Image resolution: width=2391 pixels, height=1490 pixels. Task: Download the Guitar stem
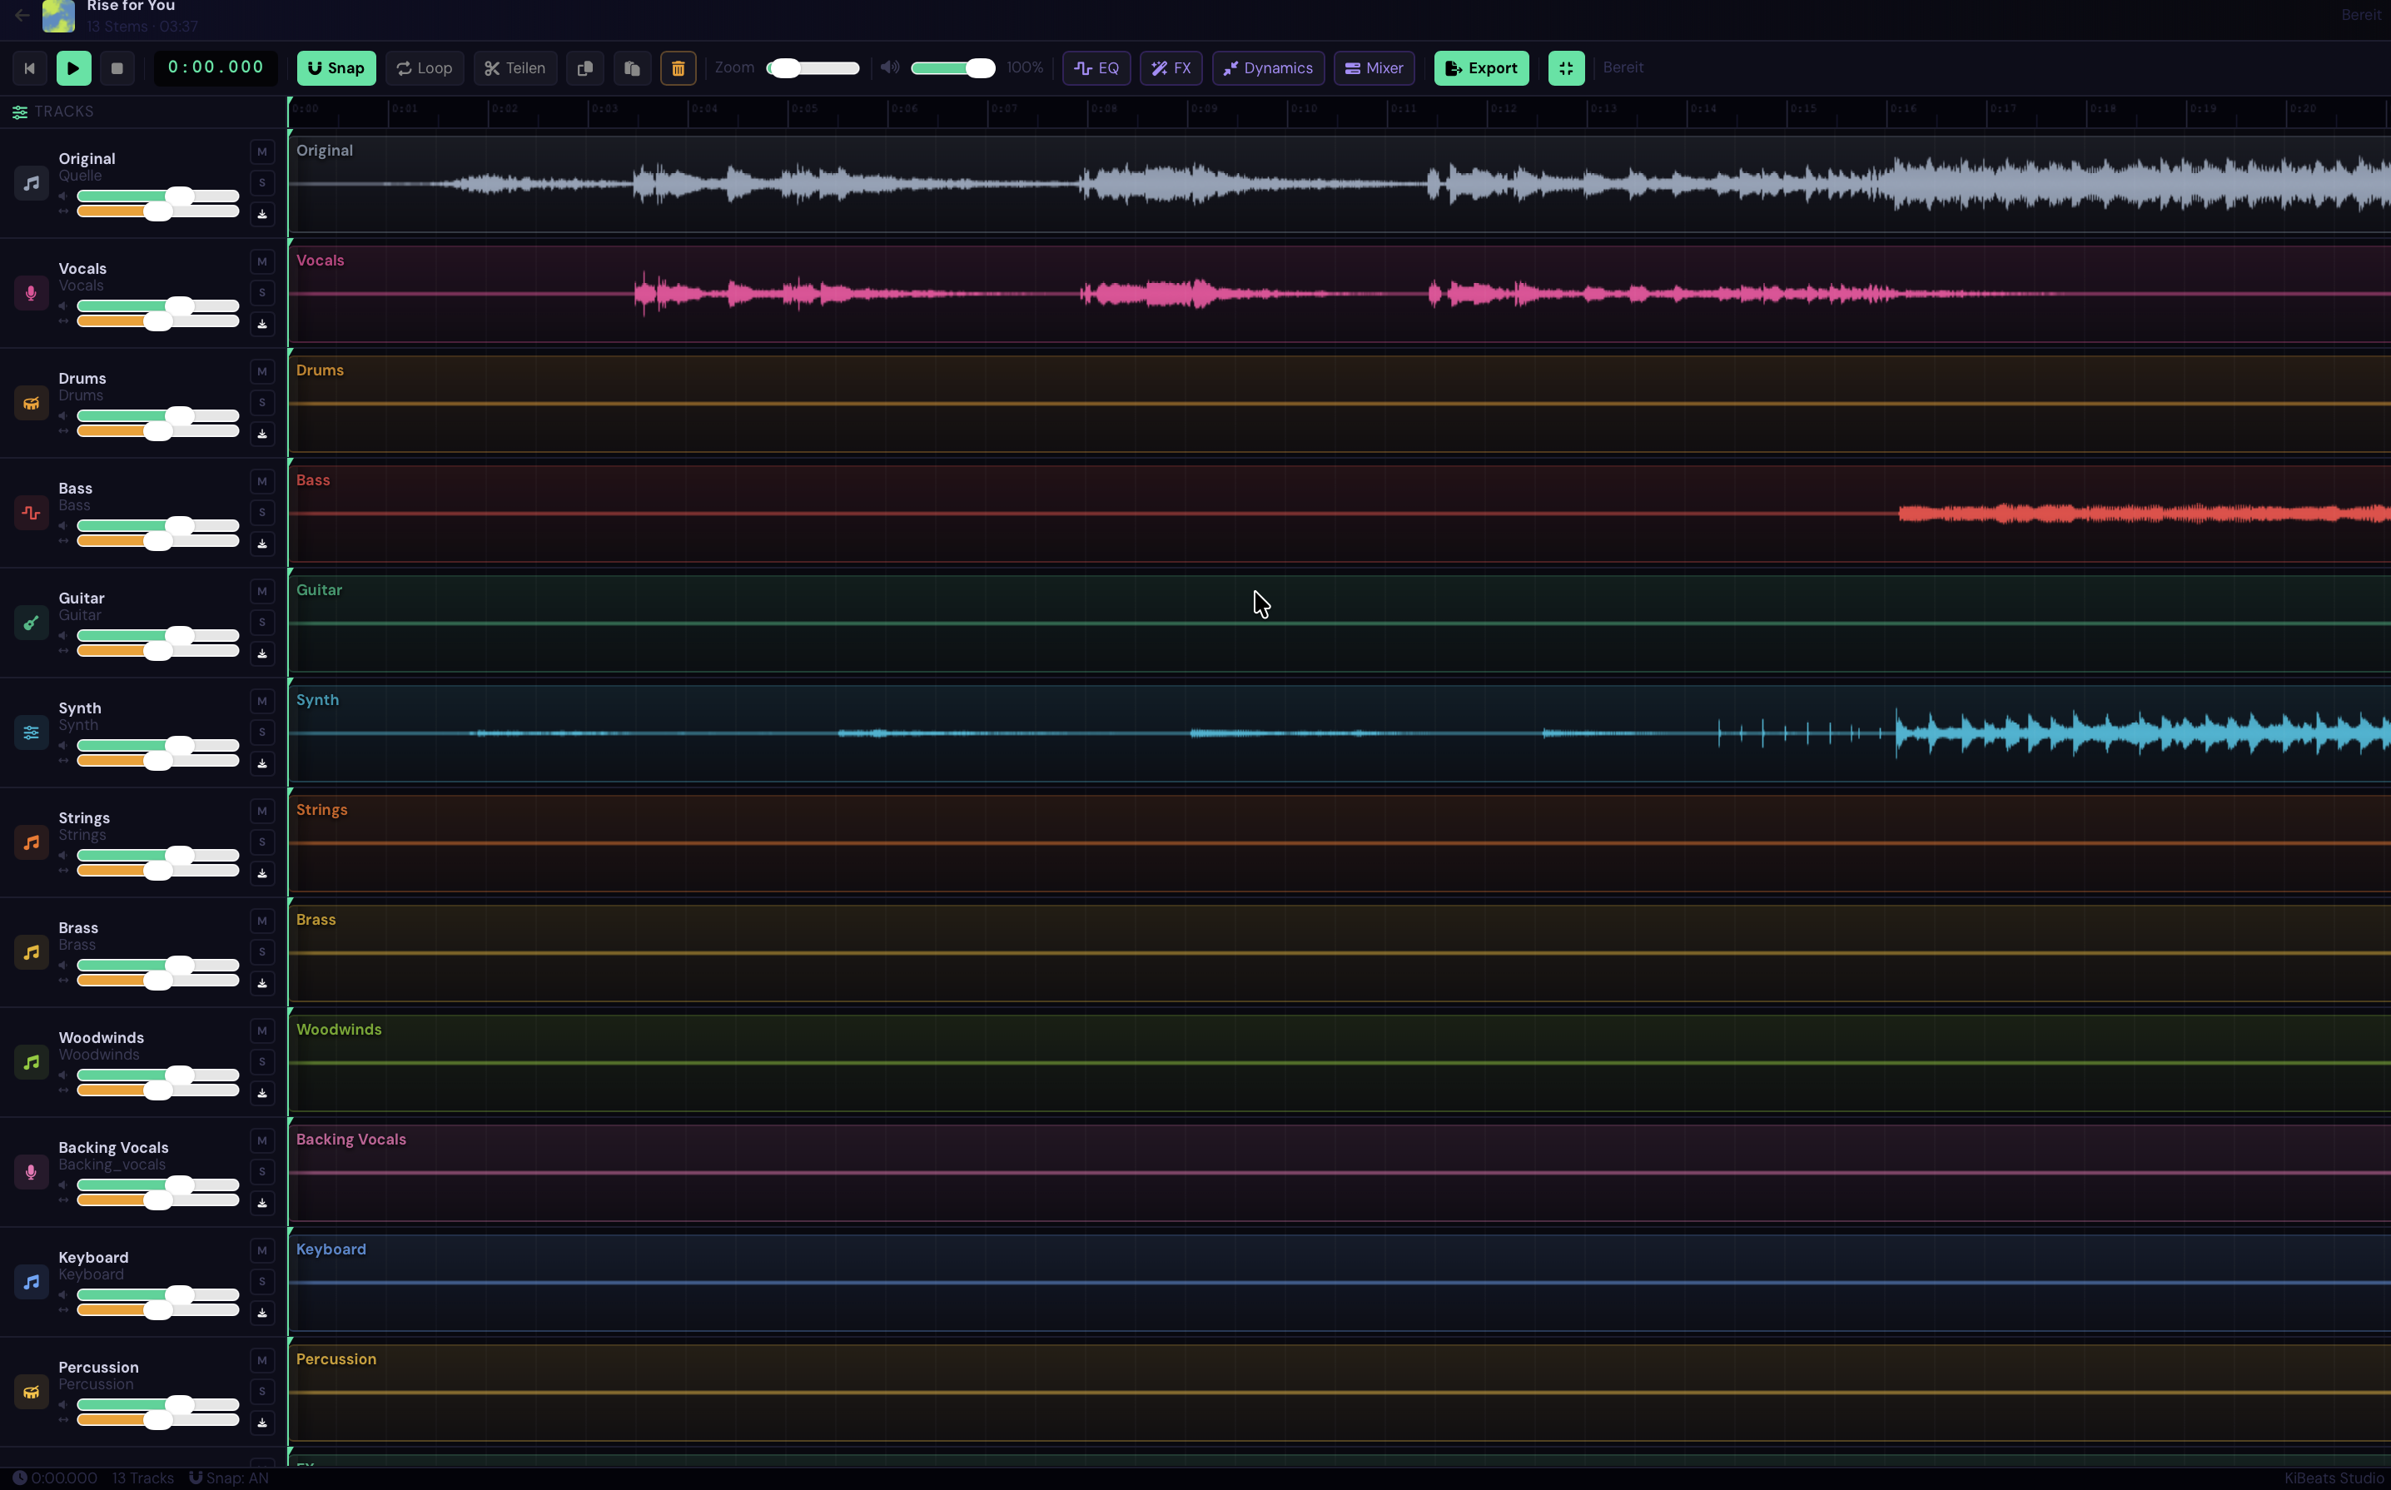[262, 653]
